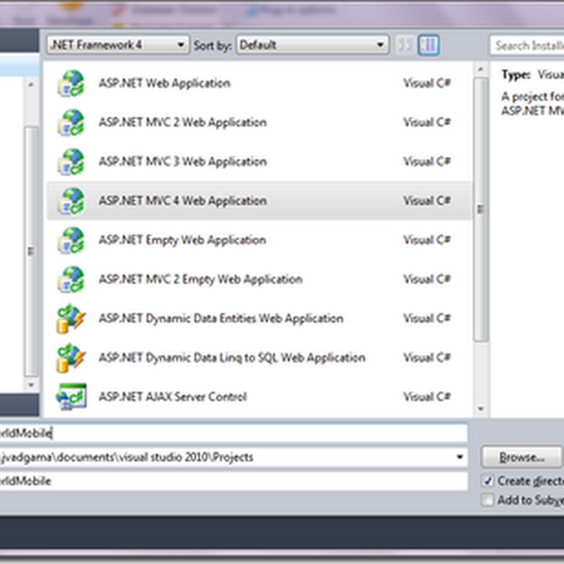Image resolution: width=564 pixels, height=564 pixels.
Task: Select ASP.NET Dynamic Data Linq to SQL text
Action: pyautogui.click(x=232, y=358)
